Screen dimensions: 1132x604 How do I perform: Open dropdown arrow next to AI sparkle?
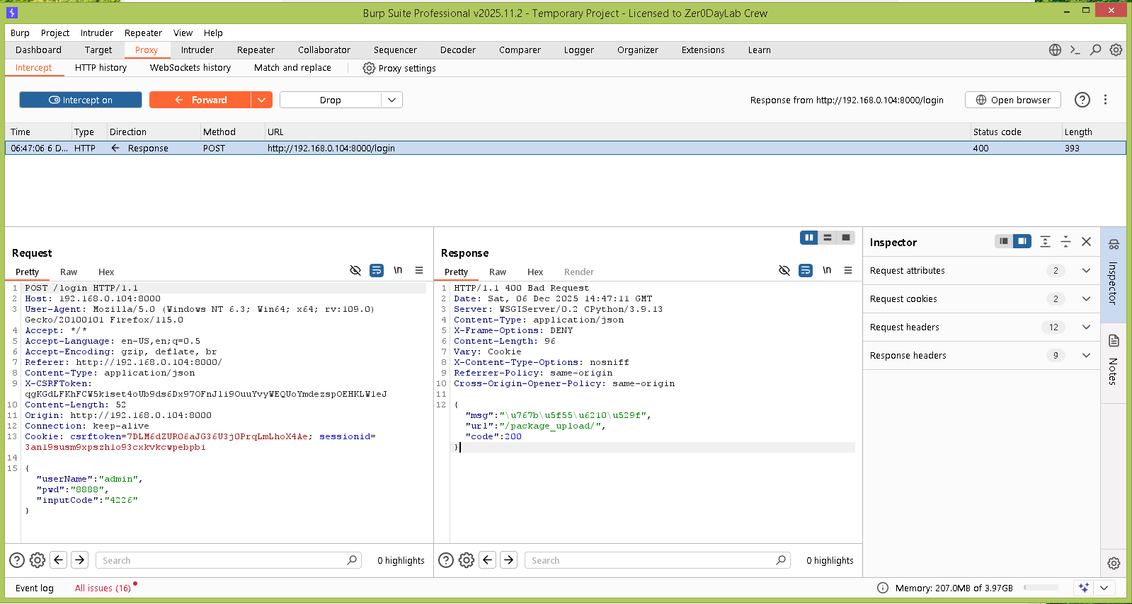(1104, 588)
